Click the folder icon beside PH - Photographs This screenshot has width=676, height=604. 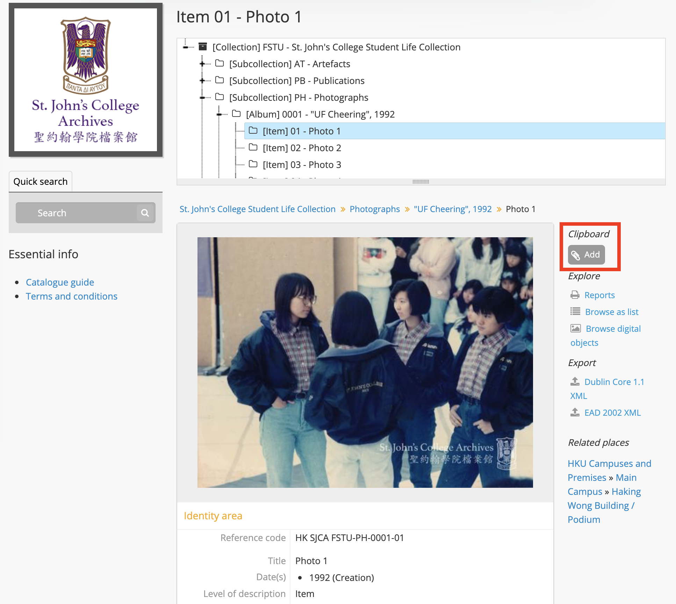coord(220,97)
